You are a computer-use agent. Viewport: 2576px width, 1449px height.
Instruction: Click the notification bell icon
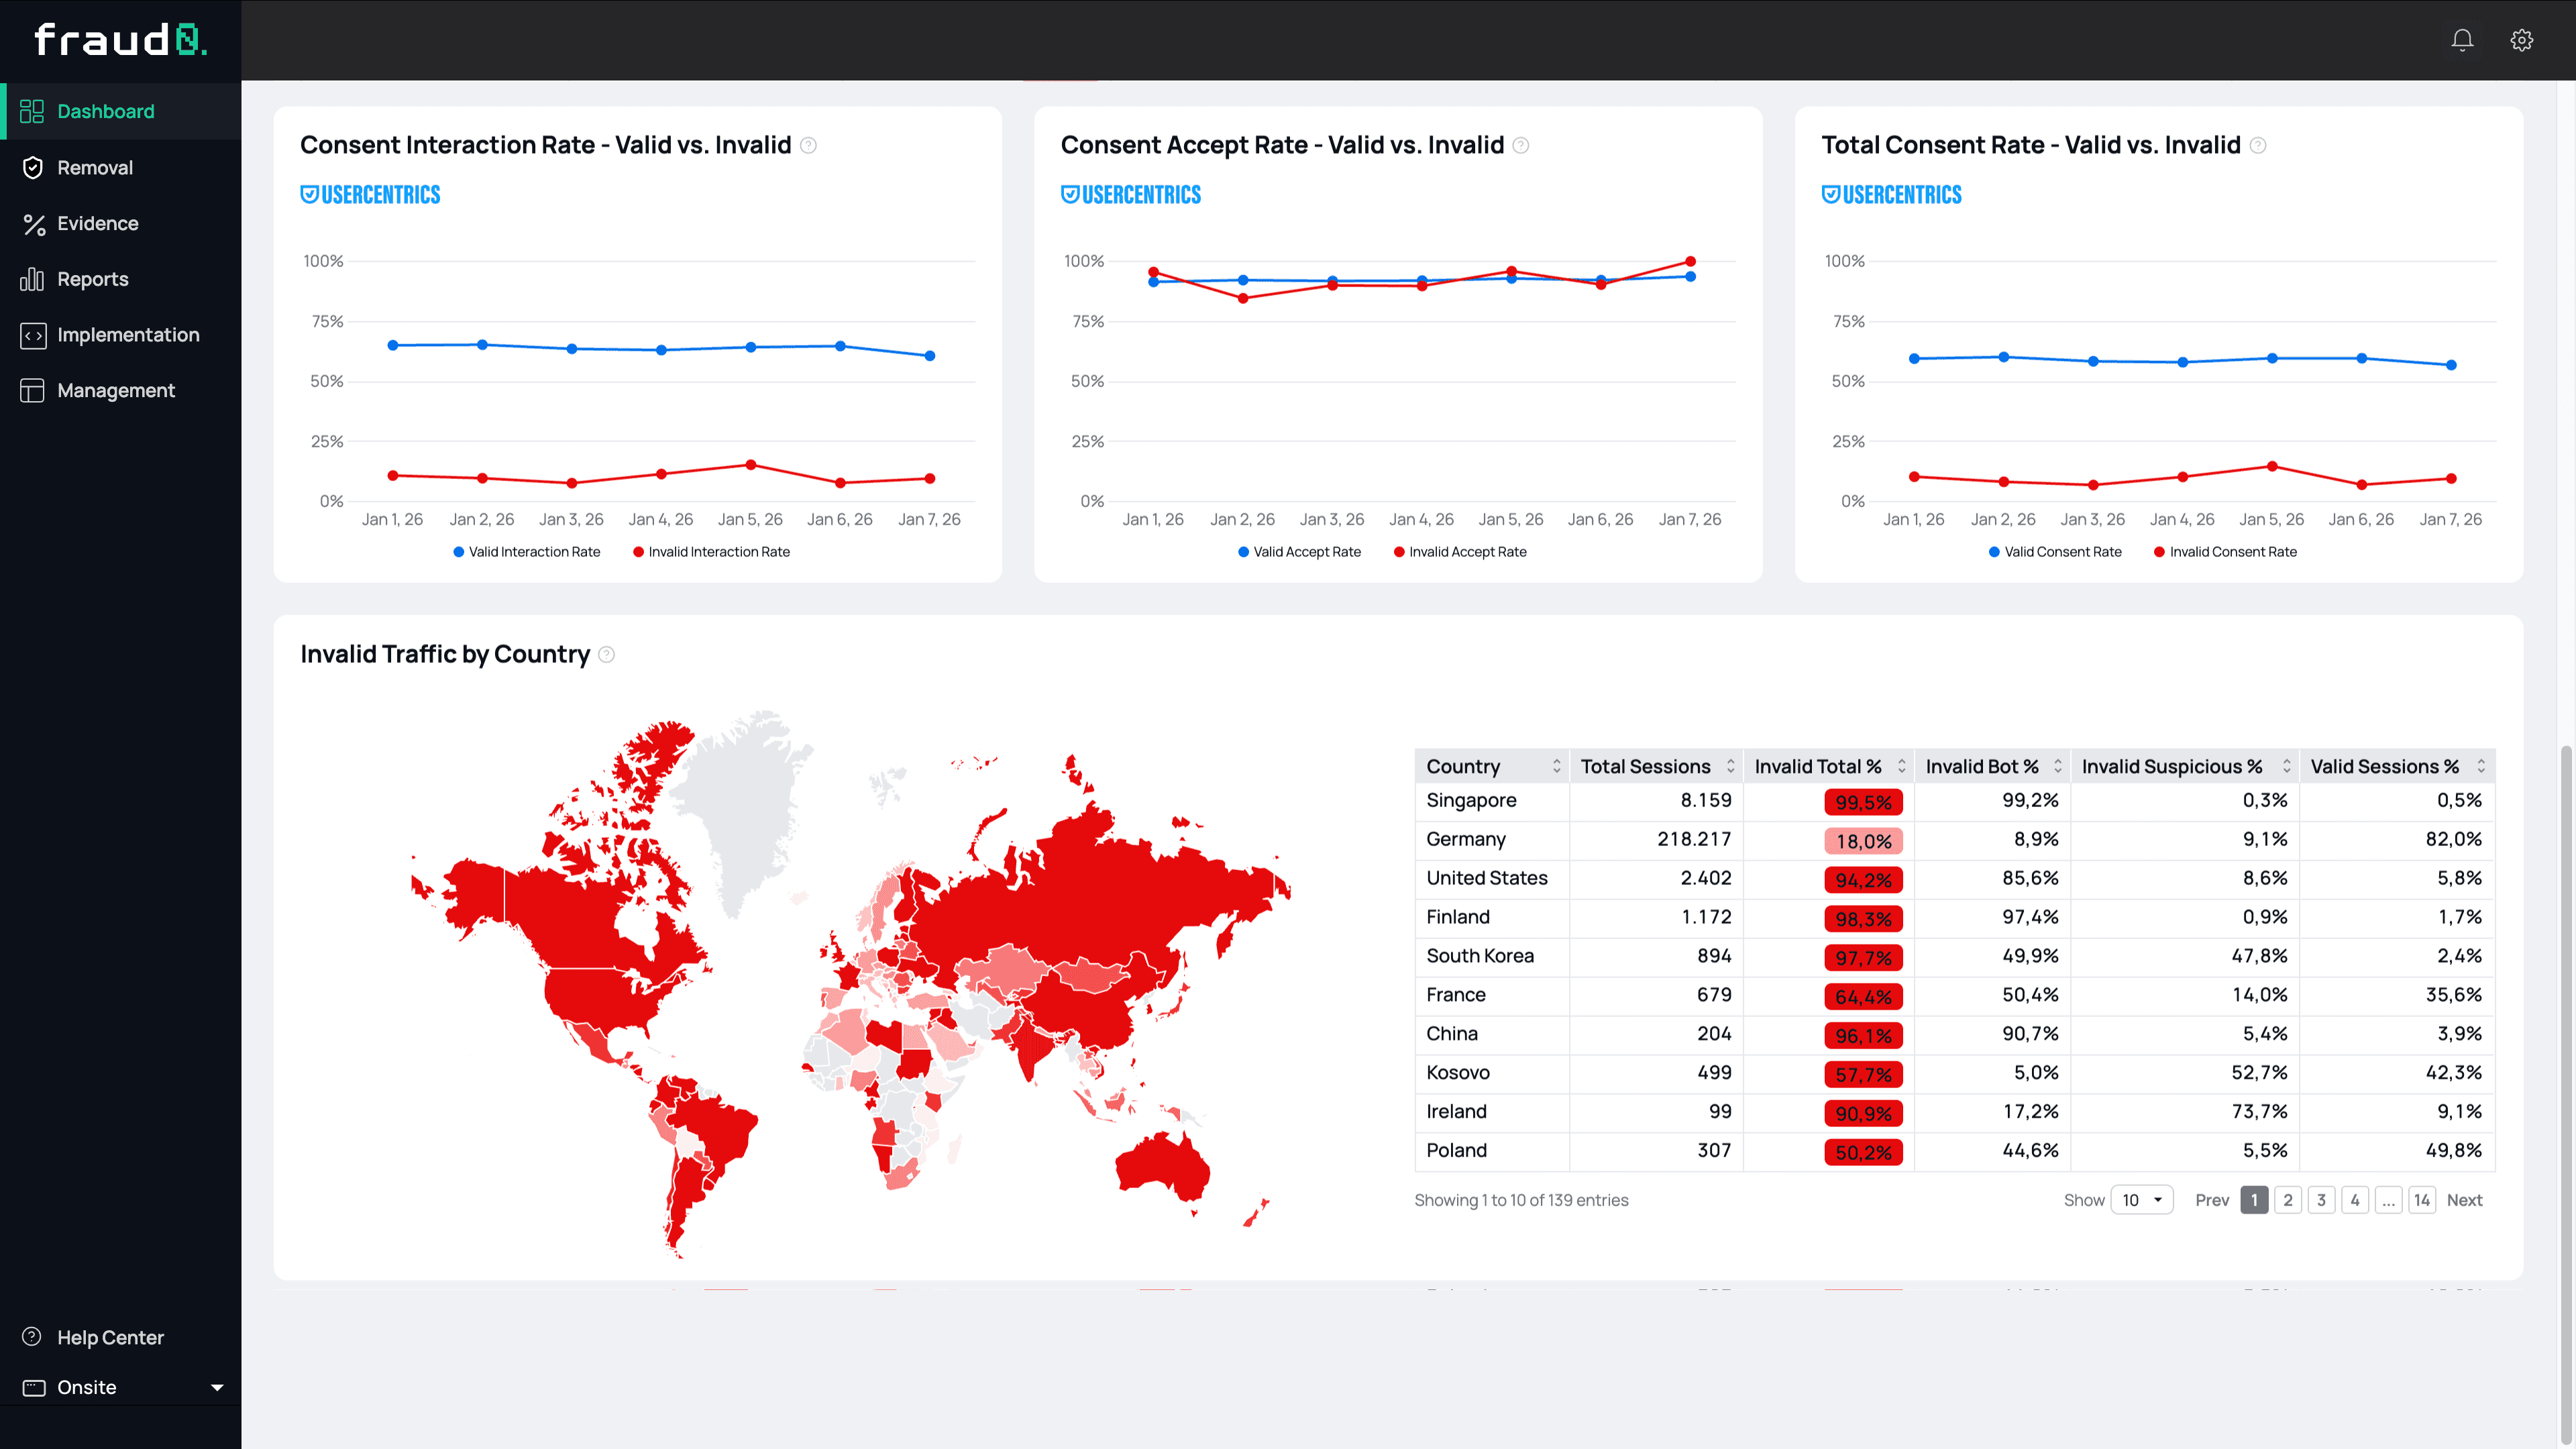point(2462,39)
